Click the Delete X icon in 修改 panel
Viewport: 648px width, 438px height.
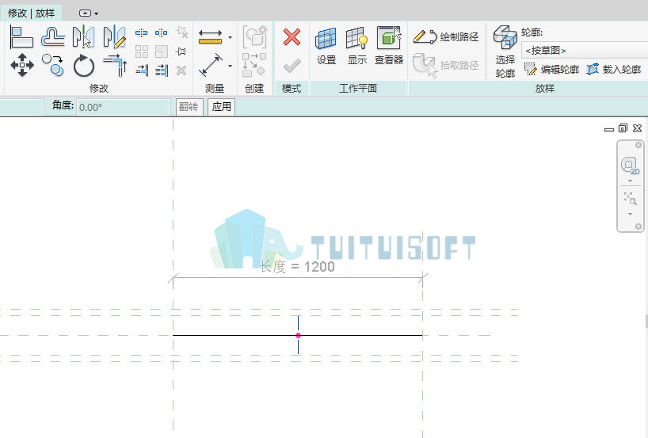[181, 70]
